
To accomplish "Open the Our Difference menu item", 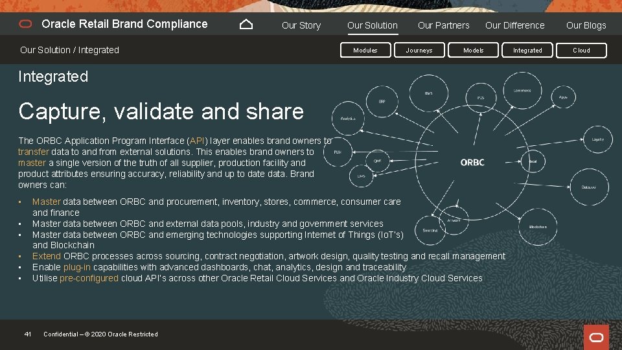I will [514, 25].
